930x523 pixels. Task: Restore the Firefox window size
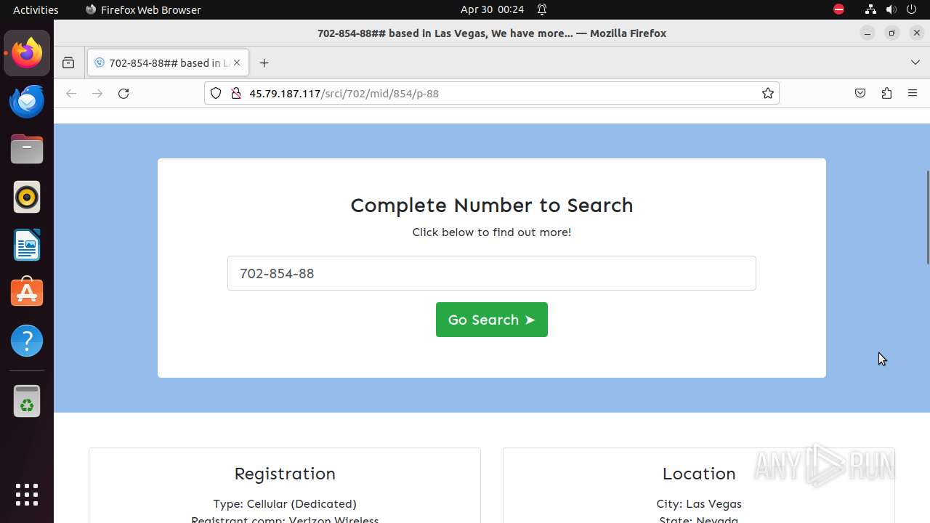(x=892, y=33)
